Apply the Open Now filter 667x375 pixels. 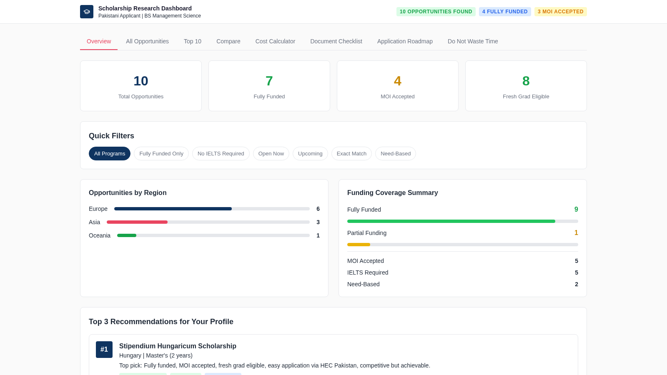click(271, 154)
